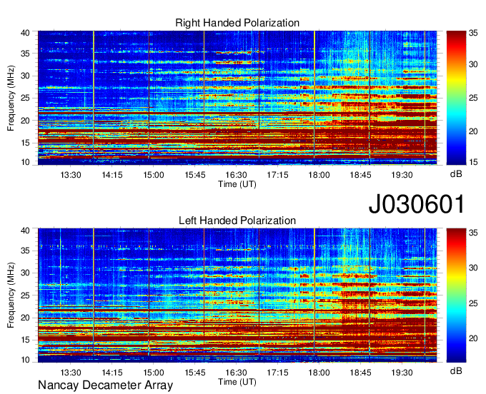Screen dimensions: 486x394
Task: Click the 19:30 time tick under Left Handed plot
Action: coord(402,373)
